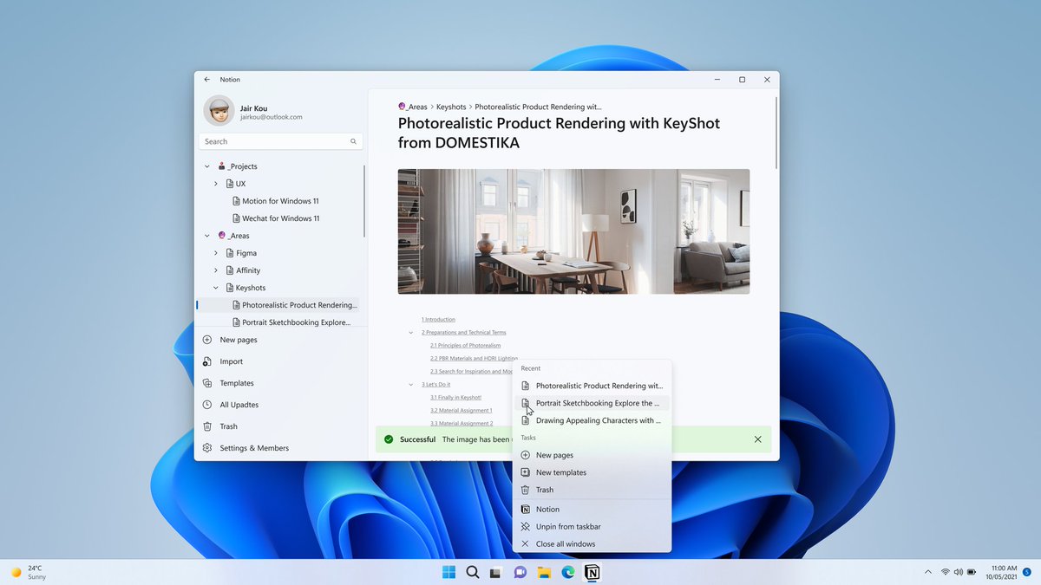Open Motion for Windows 11 page

click(280, 201)
